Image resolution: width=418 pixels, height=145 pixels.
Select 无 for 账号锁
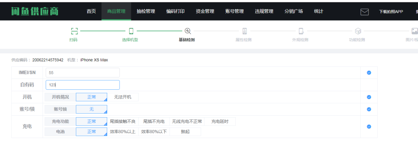click(x=91, y=109)
